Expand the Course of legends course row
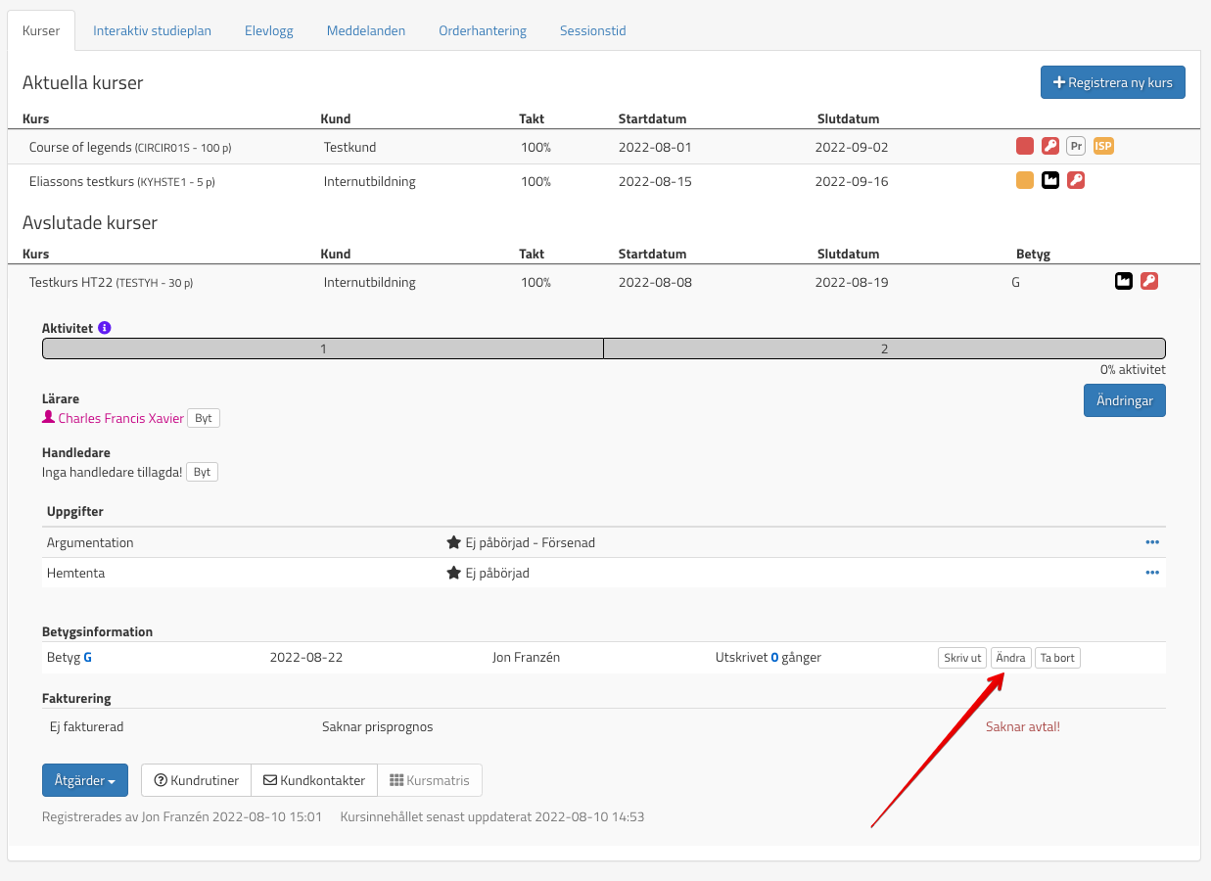 coord(80,148)
